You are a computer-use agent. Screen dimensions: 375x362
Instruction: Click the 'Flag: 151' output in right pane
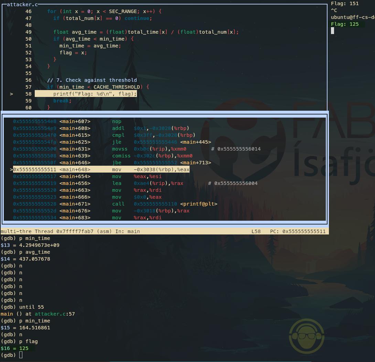345,3
